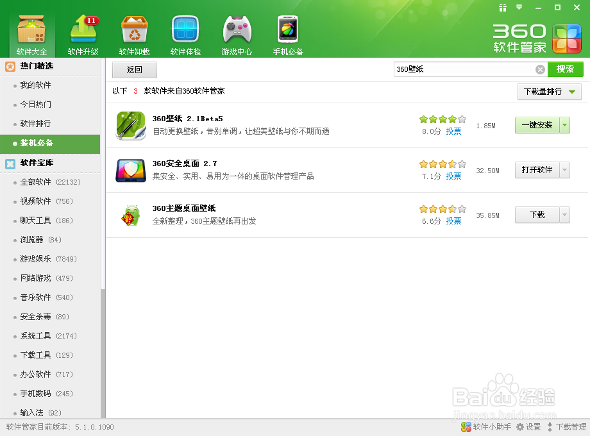Expand dropdown arrow beside 打开软件
This screenshot has width=590, height=436.
[564, 170]
